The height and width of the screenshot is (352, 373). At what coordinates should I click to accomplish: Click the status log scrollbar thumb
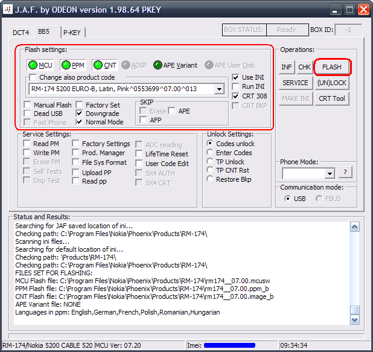[355, 310]
